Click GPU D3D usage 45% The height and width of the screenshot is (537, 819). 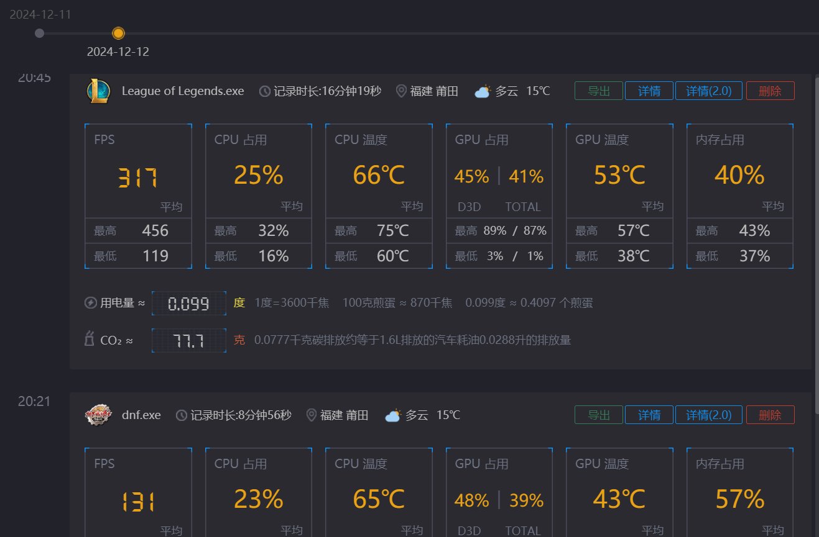pos(471,177)
